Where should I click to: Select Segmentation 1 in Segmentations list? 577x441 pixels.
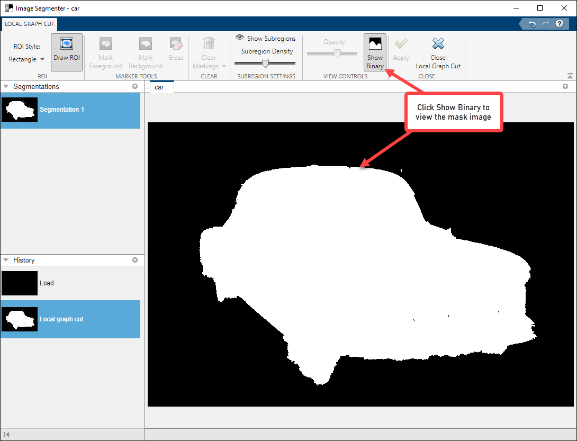click(61, 110)
